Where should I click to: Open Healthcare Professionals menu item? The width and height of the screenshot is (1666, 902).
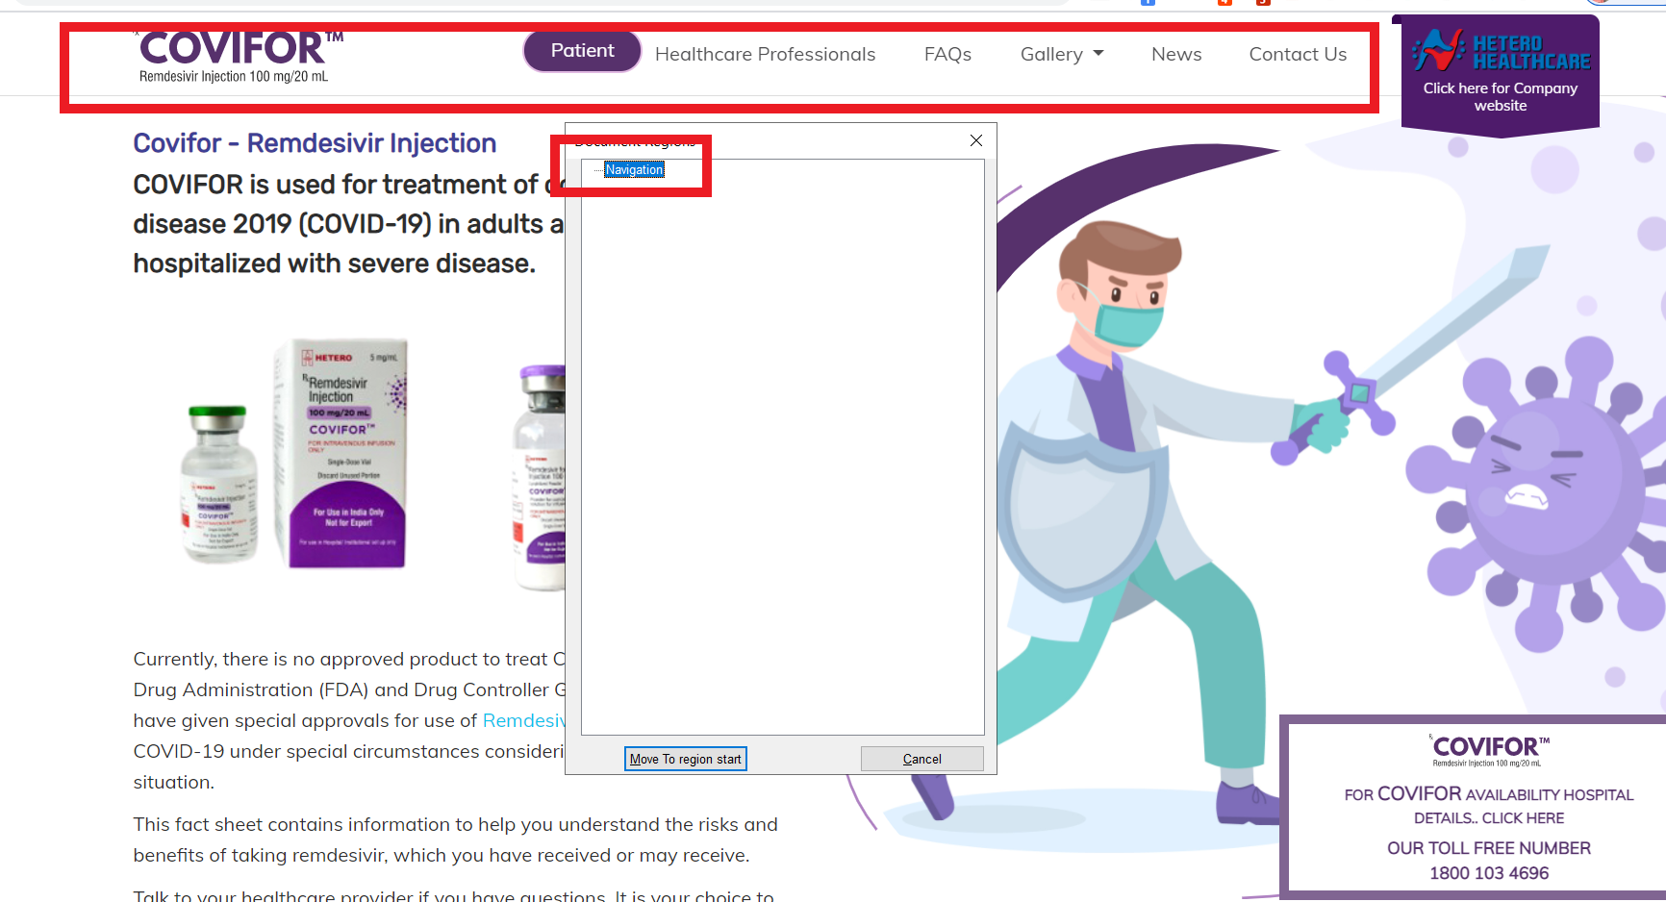click(x=765, y=55)
